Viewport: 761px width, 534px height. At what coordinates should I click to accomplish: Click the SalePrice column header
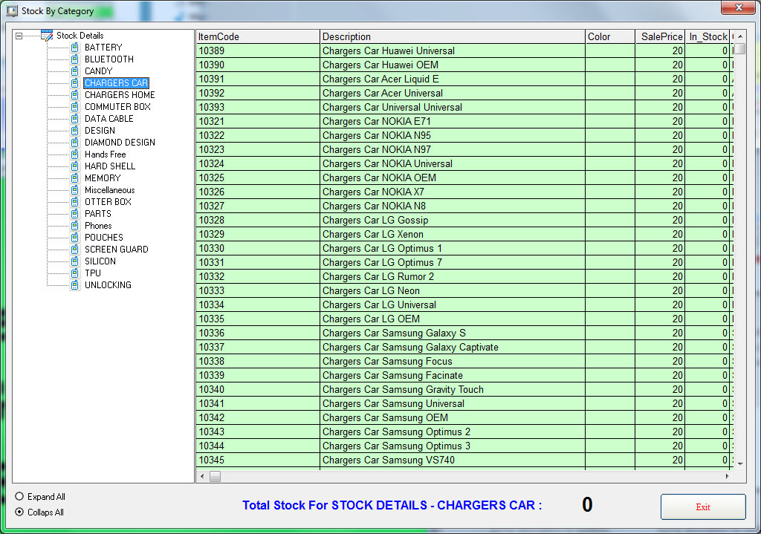660,37
